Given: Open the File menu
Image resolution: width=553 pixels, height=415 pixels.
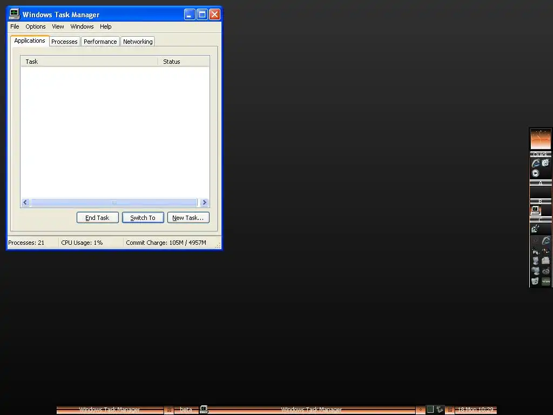Looking at the screenshot, I should coord(15,26).
